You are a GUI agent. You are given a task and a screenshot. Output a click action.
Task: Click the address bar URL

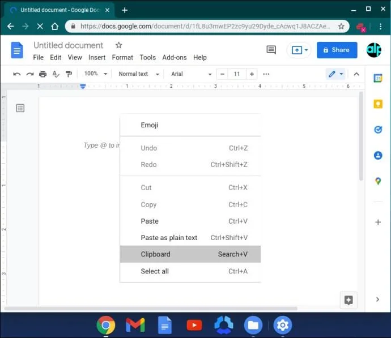(x=205, y=26)
